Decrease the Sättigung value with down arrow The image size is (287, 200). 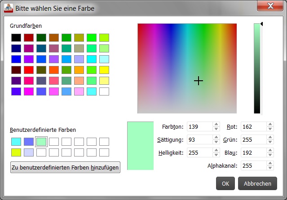[216, 142]
